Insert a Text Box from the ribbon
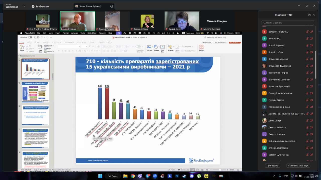The height and width of the screenshot is (180, 321). pos(163,47)
